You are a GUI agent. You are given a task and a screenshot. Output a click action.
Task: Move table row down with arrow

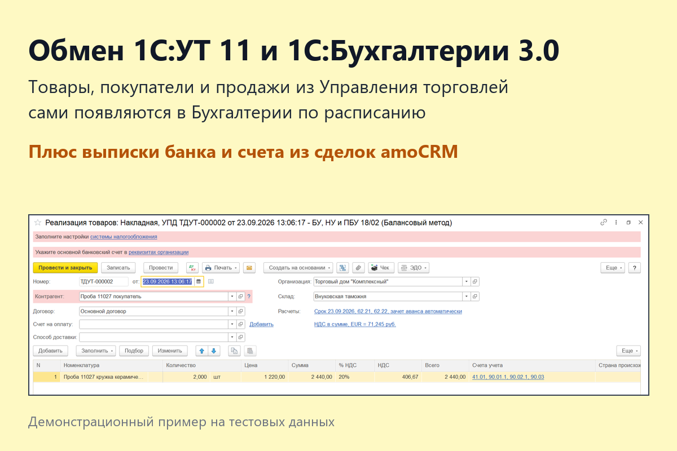(x=214, y=351)
